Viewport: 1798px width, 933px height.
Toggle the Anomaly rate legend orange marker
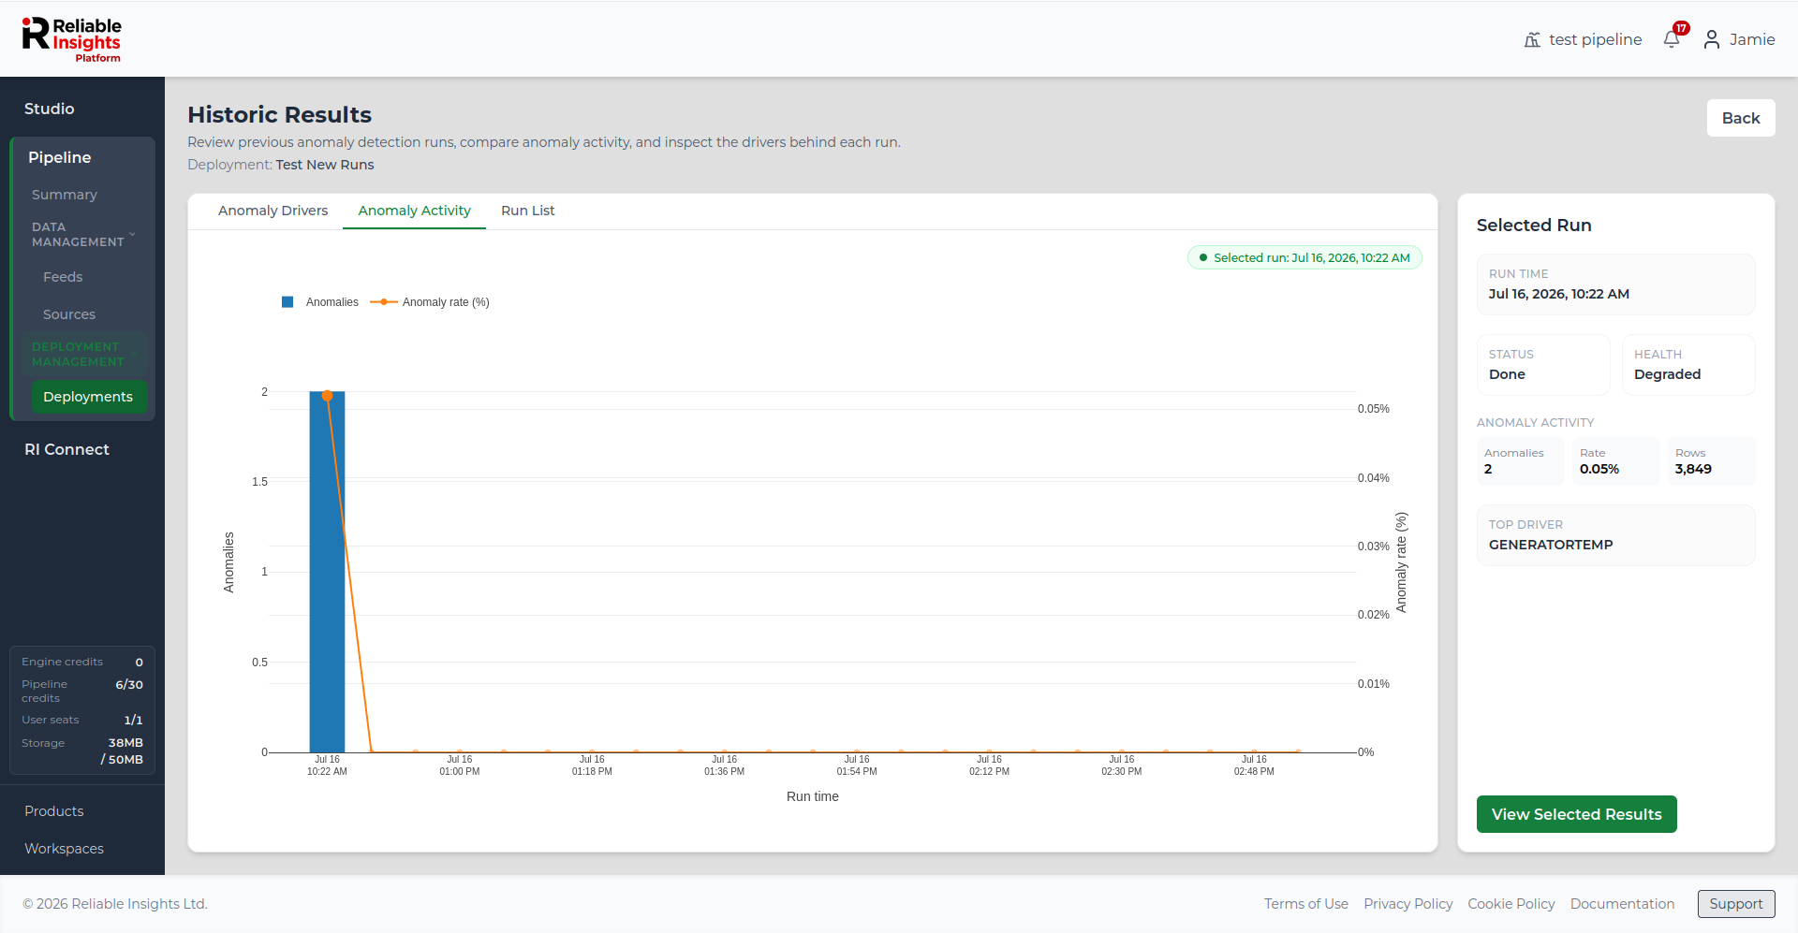coord(384,302)
